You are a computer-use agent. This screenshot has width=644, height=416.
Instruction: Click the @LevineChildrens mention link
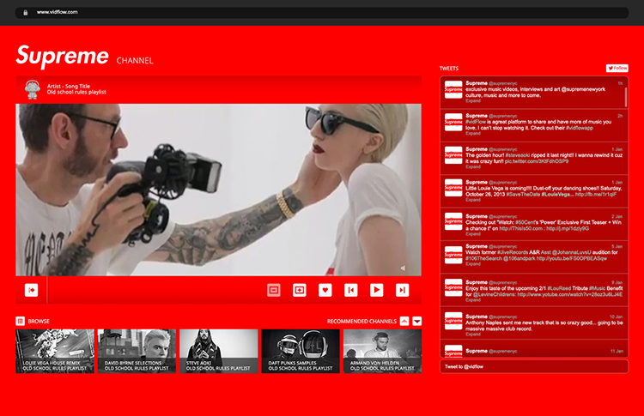(495, 294)
